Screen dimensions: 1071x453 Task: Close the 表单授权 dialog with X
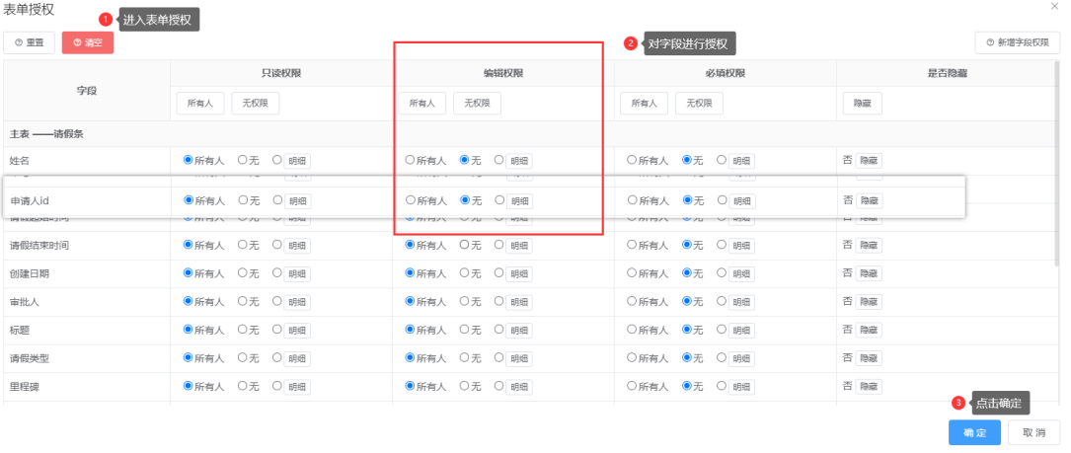click(x=1055, y=6)
